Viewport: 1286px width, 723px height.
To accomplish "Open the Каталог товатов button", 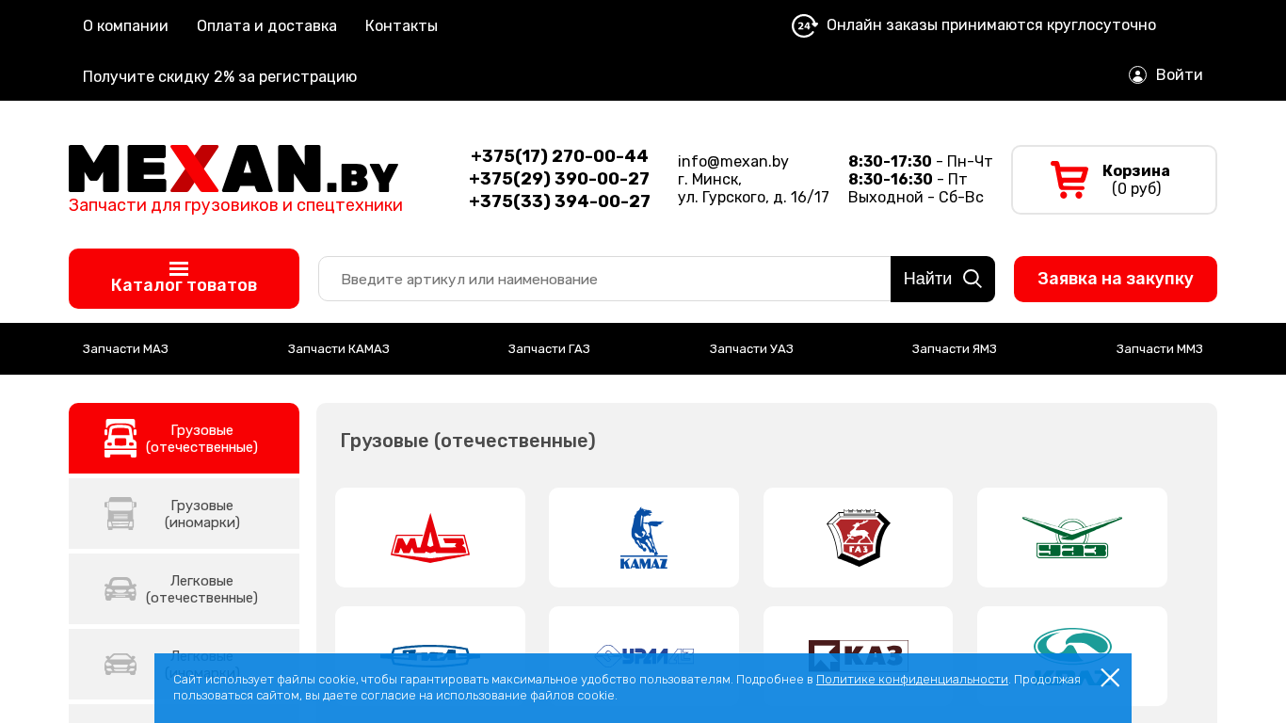I will (184, 279).
